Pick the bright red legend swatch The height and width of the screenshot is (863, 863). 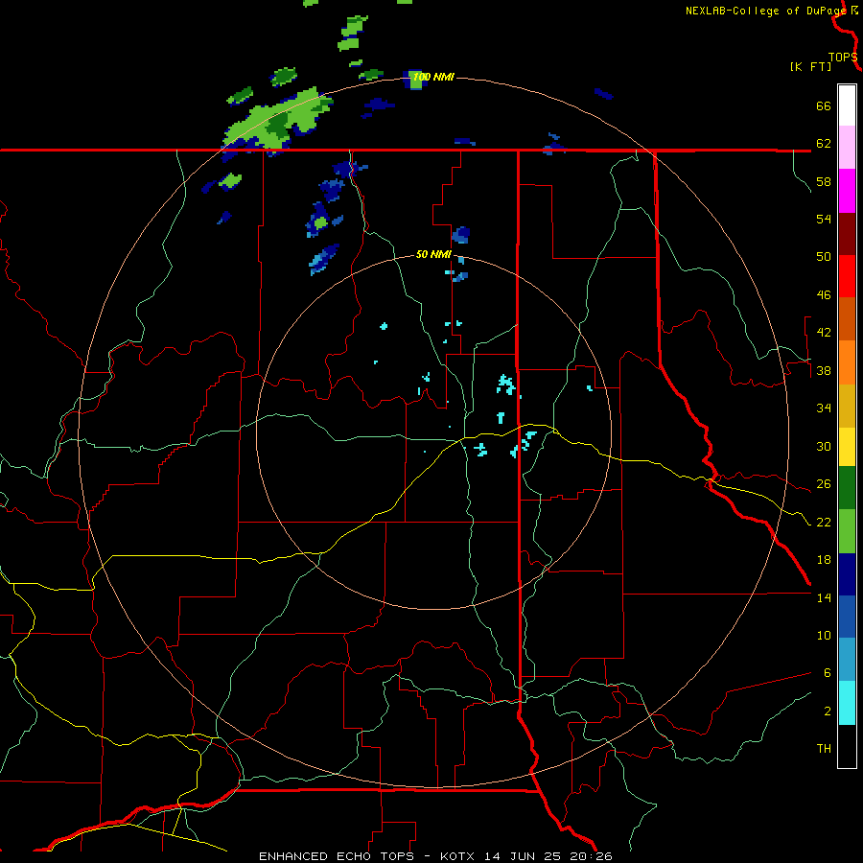847,276
